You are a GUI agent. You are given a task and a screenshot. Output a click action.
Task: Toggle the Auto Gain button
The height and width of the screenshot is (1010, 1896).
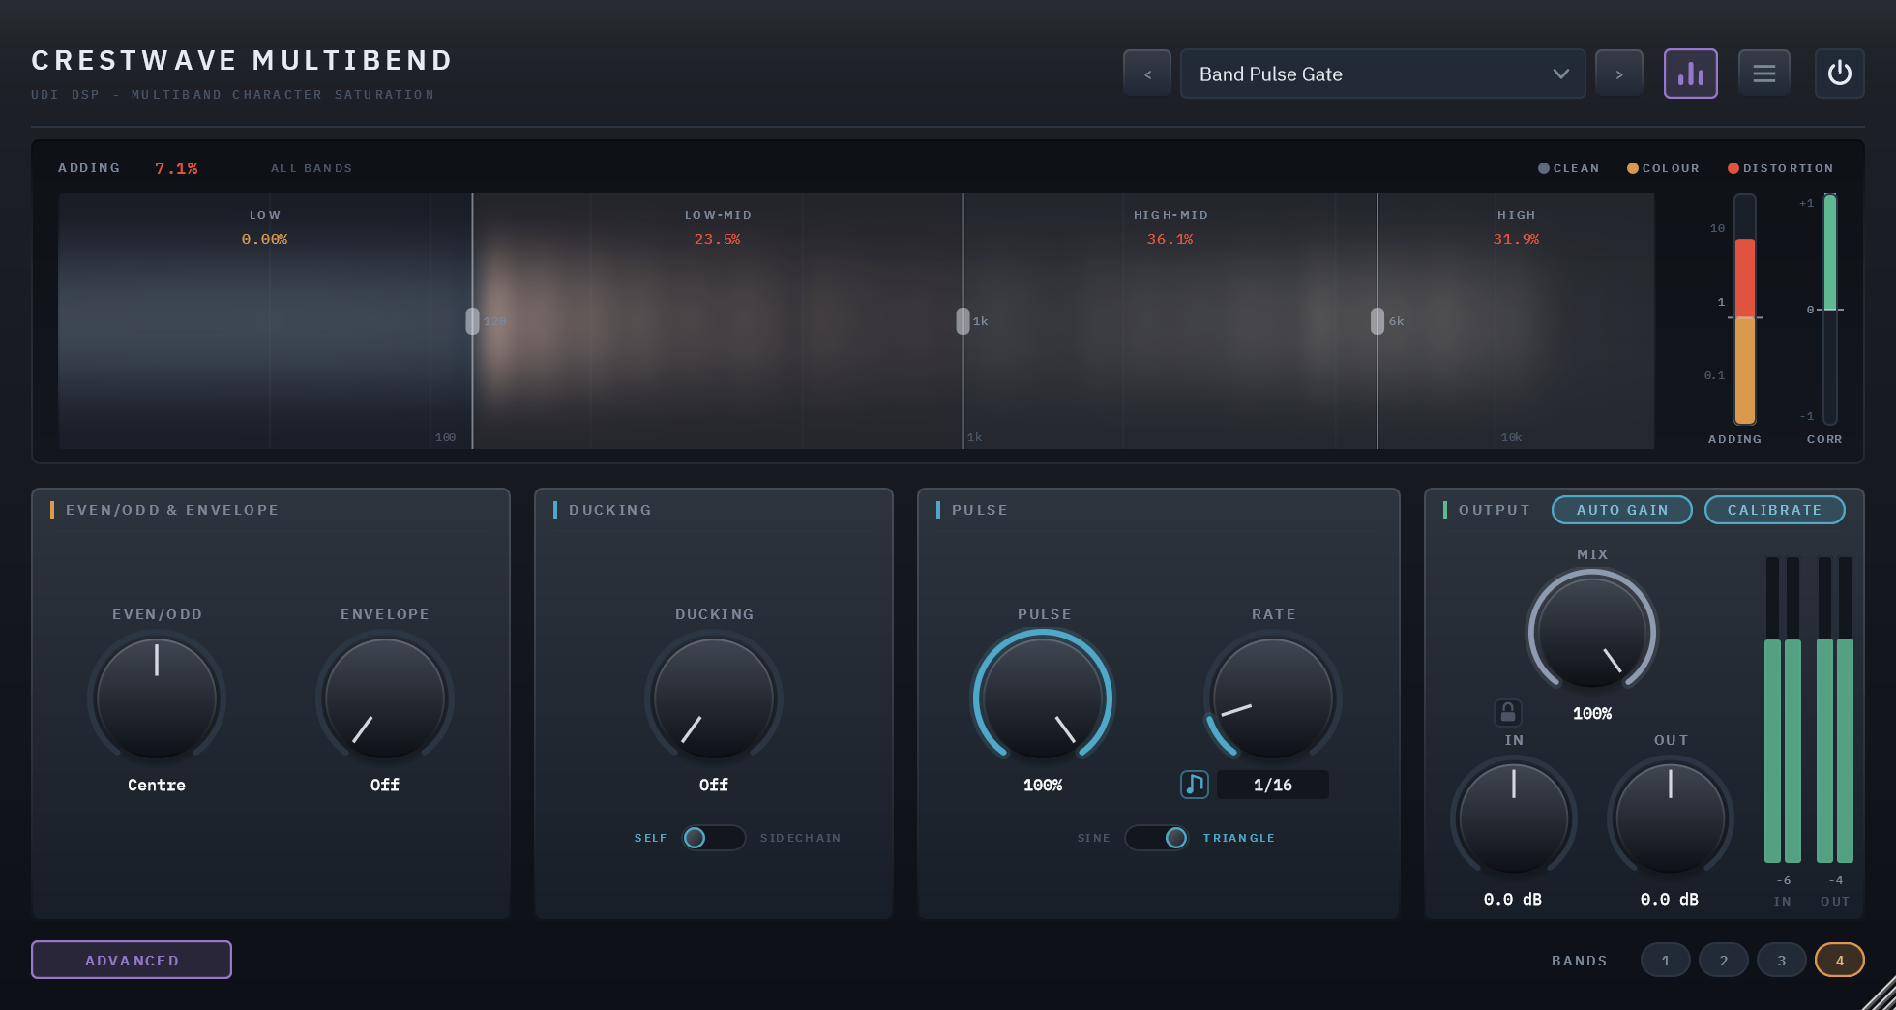pyautogui.click(x=1622, y=510)
